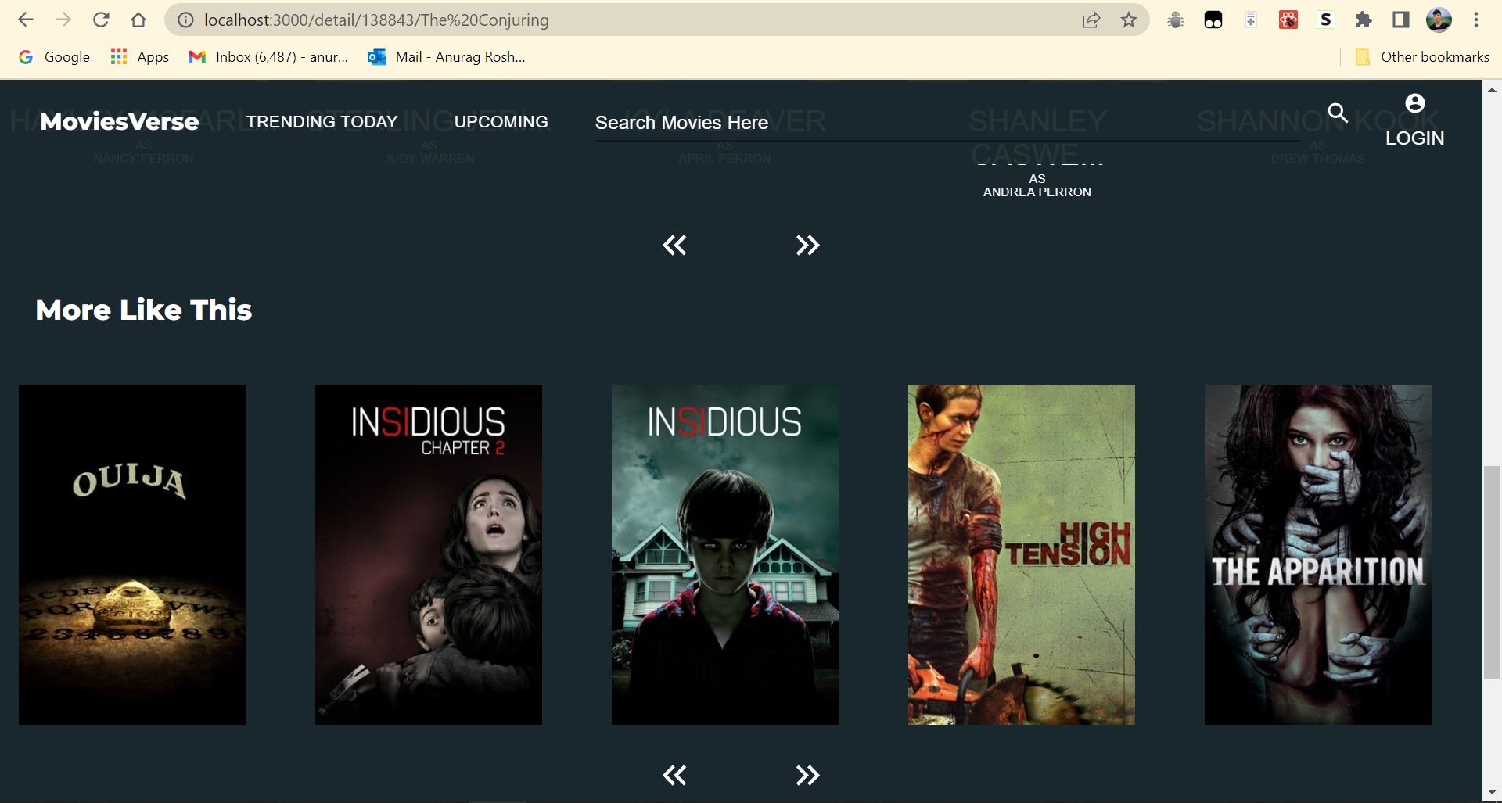Screen dimensions: 1502x803
Task: Open the High Tension poster
Action: pyautogui.click(x=1022, y=554)
